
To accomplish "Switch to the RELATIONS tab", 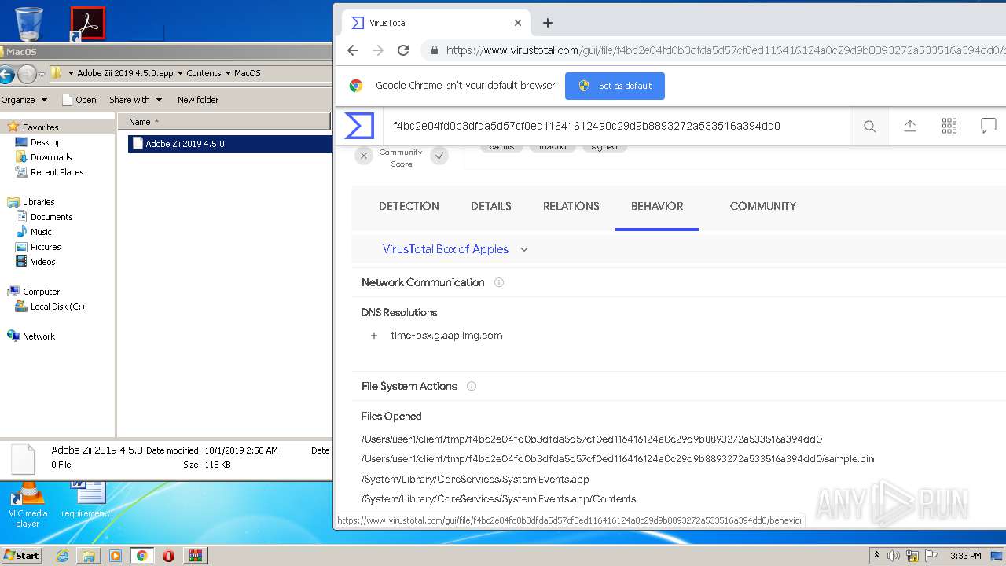I will [x=571, y=206].
